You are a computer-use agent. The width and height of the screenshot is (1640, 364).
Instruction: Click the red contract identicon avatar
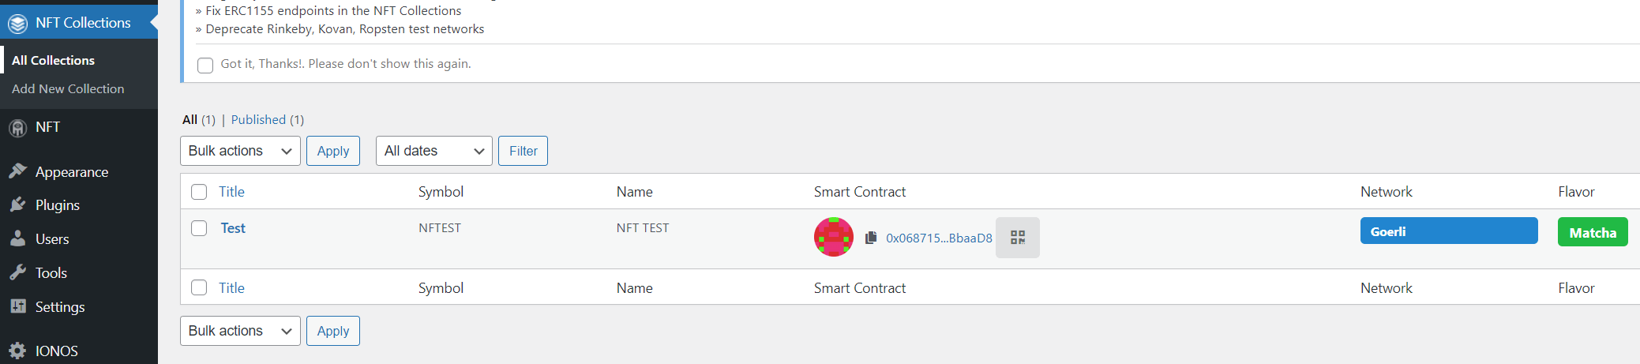[x=834, y=237]
